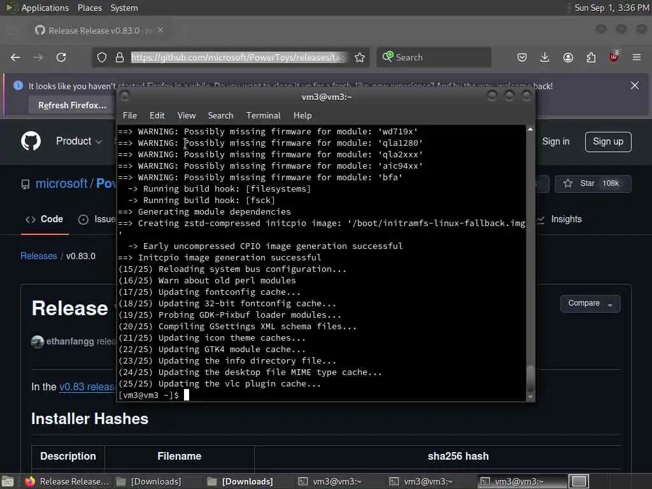The width and height of the screenshot is (652, 489).
Task: Dismiss Firefox refresh notification bar
Action: click(x=635, y=86)
